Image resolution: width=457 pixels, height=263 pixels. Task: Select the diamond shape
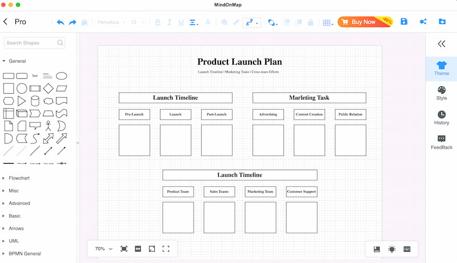click(x=48, y=89)
